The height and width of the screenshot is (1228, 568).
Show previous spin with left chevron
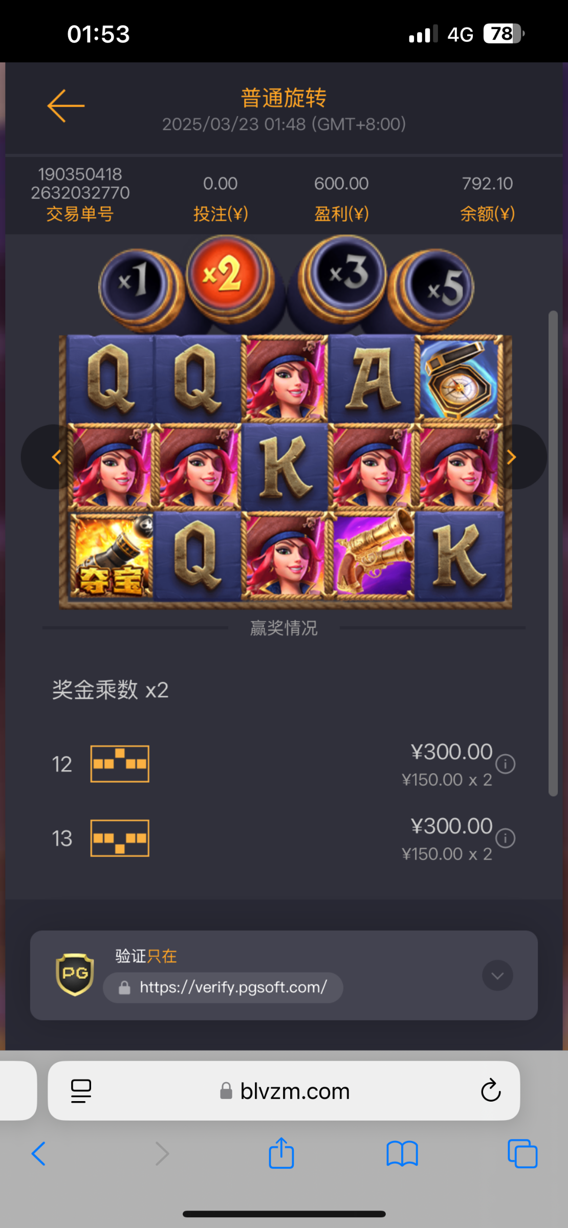(x=55, y=457)
